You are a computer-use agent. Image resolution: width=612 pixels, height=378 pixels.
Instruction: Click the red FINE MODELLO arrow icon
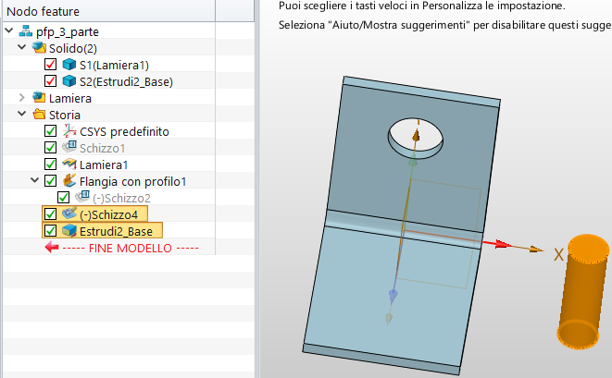52,248
